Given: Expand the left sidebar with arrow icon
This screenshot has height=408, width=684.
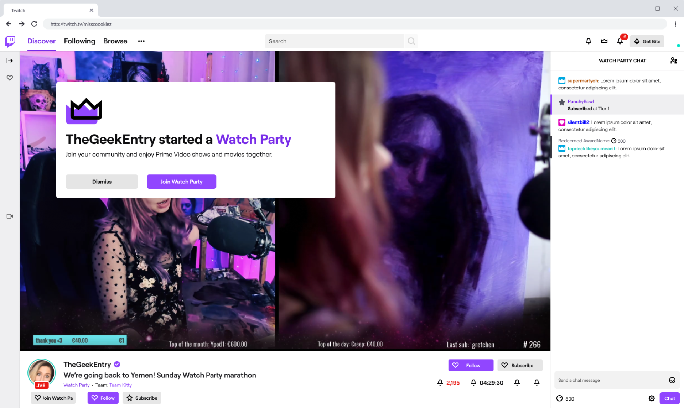Looking at the screenshot, I should tap(10, 61).
